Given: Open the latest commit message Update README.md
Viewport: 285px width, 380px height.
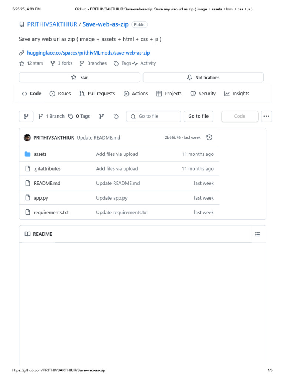Looking at the screenshot, I should (x=98, y=138).
